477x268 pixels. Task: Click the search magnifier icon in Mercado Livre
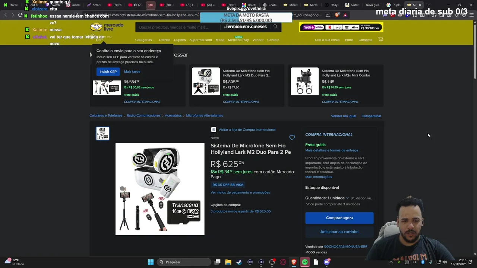[275, 26]
